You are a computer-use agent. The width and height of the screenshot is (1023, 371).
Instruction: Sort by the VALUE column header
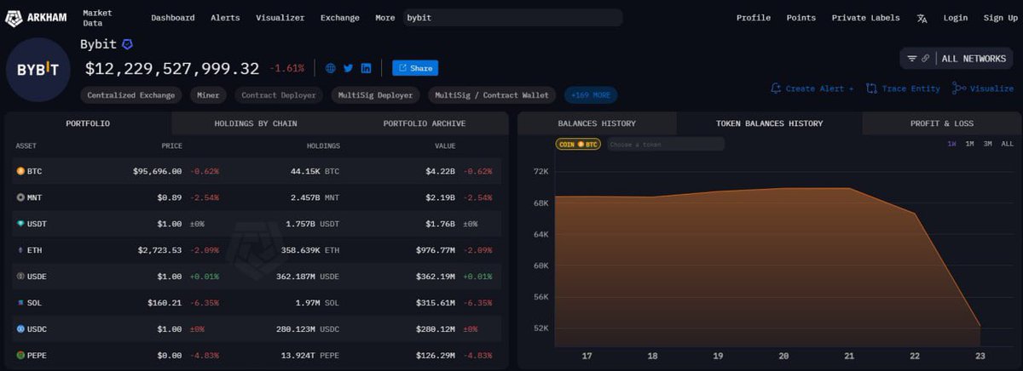pos(445,146)
